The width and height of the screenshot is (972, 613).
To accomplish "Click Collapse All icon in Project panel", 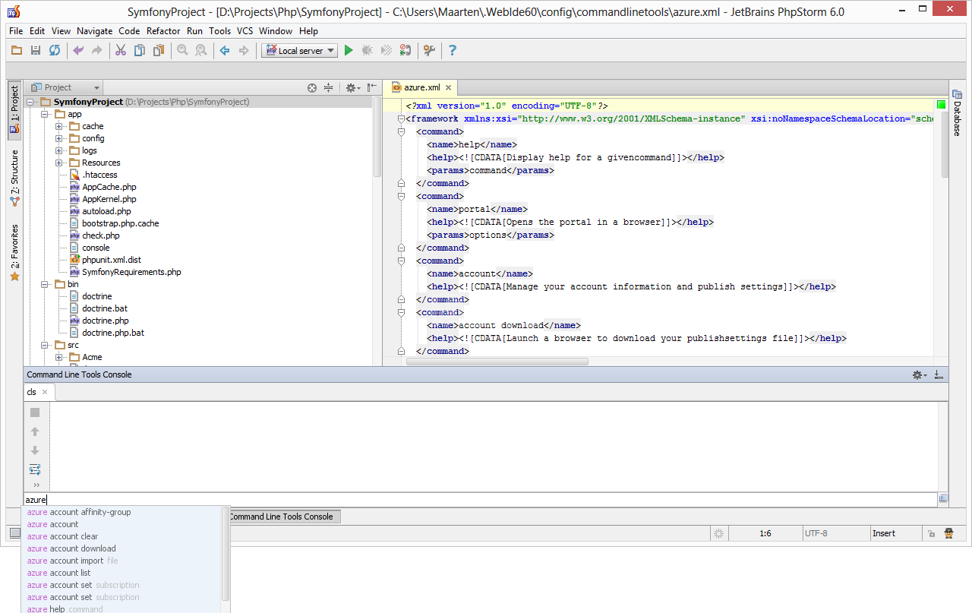I will coord(328,87).
